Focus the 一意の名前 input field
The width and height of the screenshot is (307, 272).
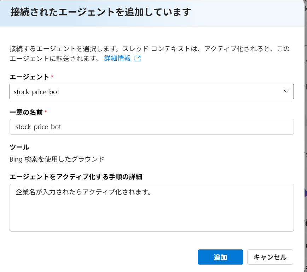pyautogui.click(x=151, y=127)
